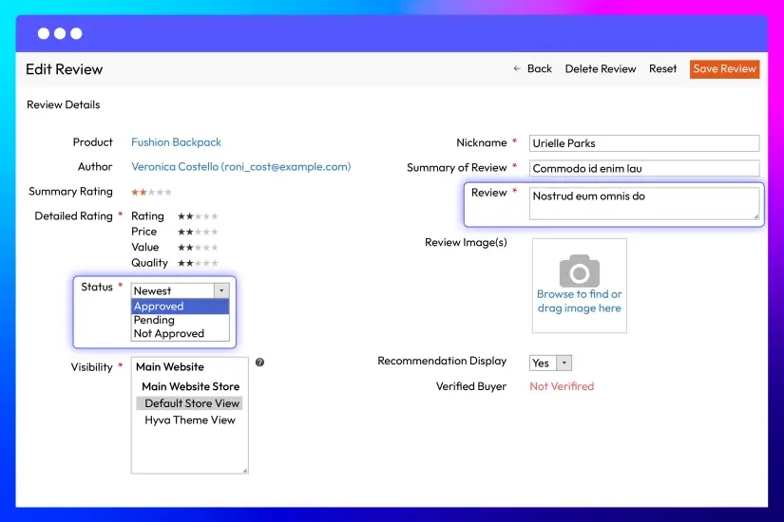784x522 pixels.
Task: Choose Approved in Status list
Action: (x=180, y=307)
